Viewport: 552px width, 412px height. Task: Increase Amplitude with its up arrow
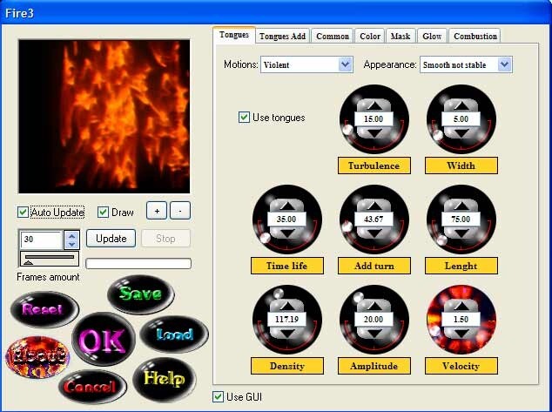(x=374, y=306)
